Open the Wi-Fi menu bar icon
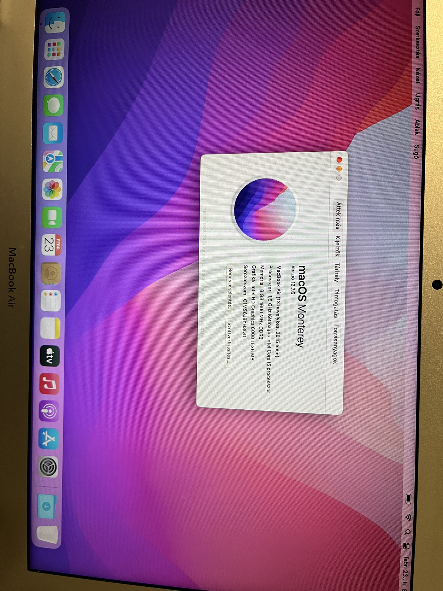This screenshot has height=591, width=443. pos(408,517)
